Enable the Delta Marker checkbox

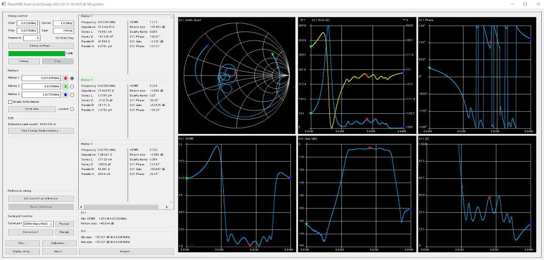tap(11, 102)
